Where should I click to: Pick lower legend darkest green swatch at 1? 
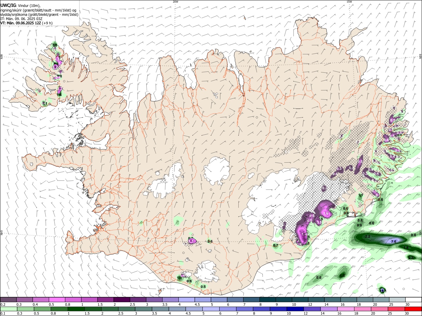[x=76, y=309]
